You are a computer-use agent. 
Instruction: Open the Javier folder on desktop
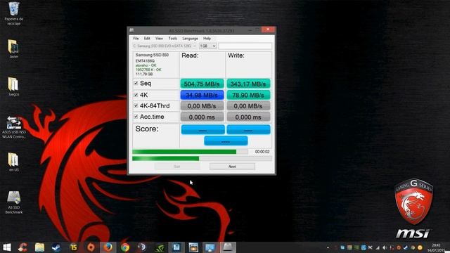pos(13,48)
